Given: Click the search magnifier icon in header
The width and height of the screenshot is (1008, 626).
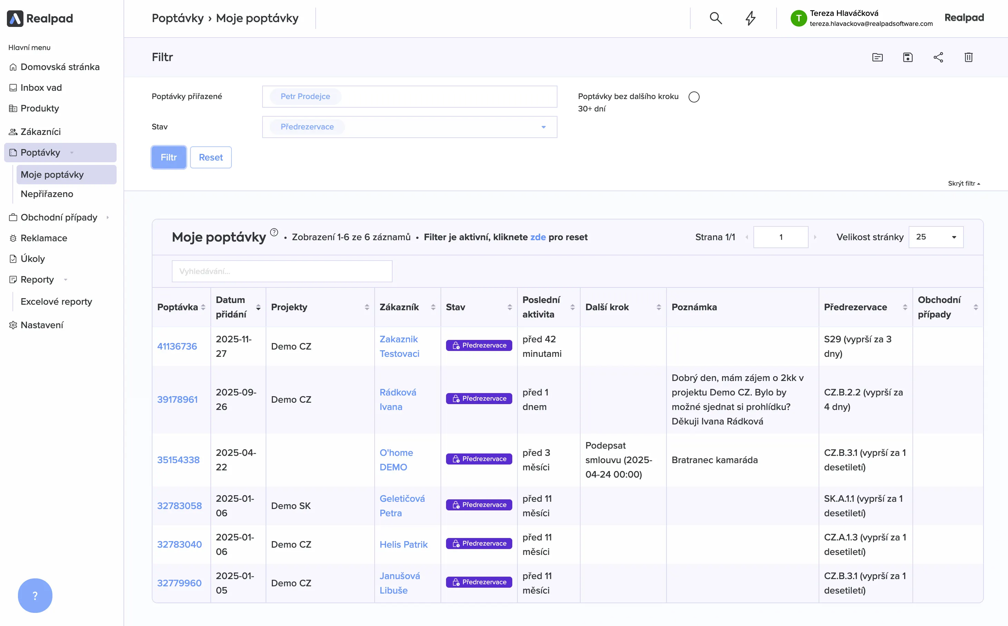Looking at the screenshot, I should click(715, 18).
